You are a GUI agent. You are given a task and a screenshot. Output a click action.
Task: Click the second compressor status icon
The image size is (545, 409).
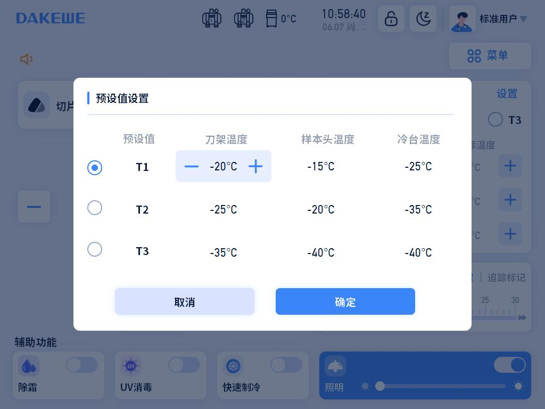[x=244, y=19]
